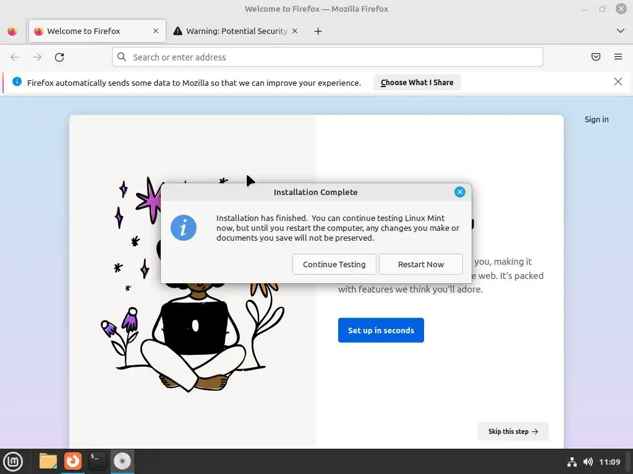The width and height of the screenshot is (633, 474).
Task: Click the Choose What I Share button
Action: 417,82
